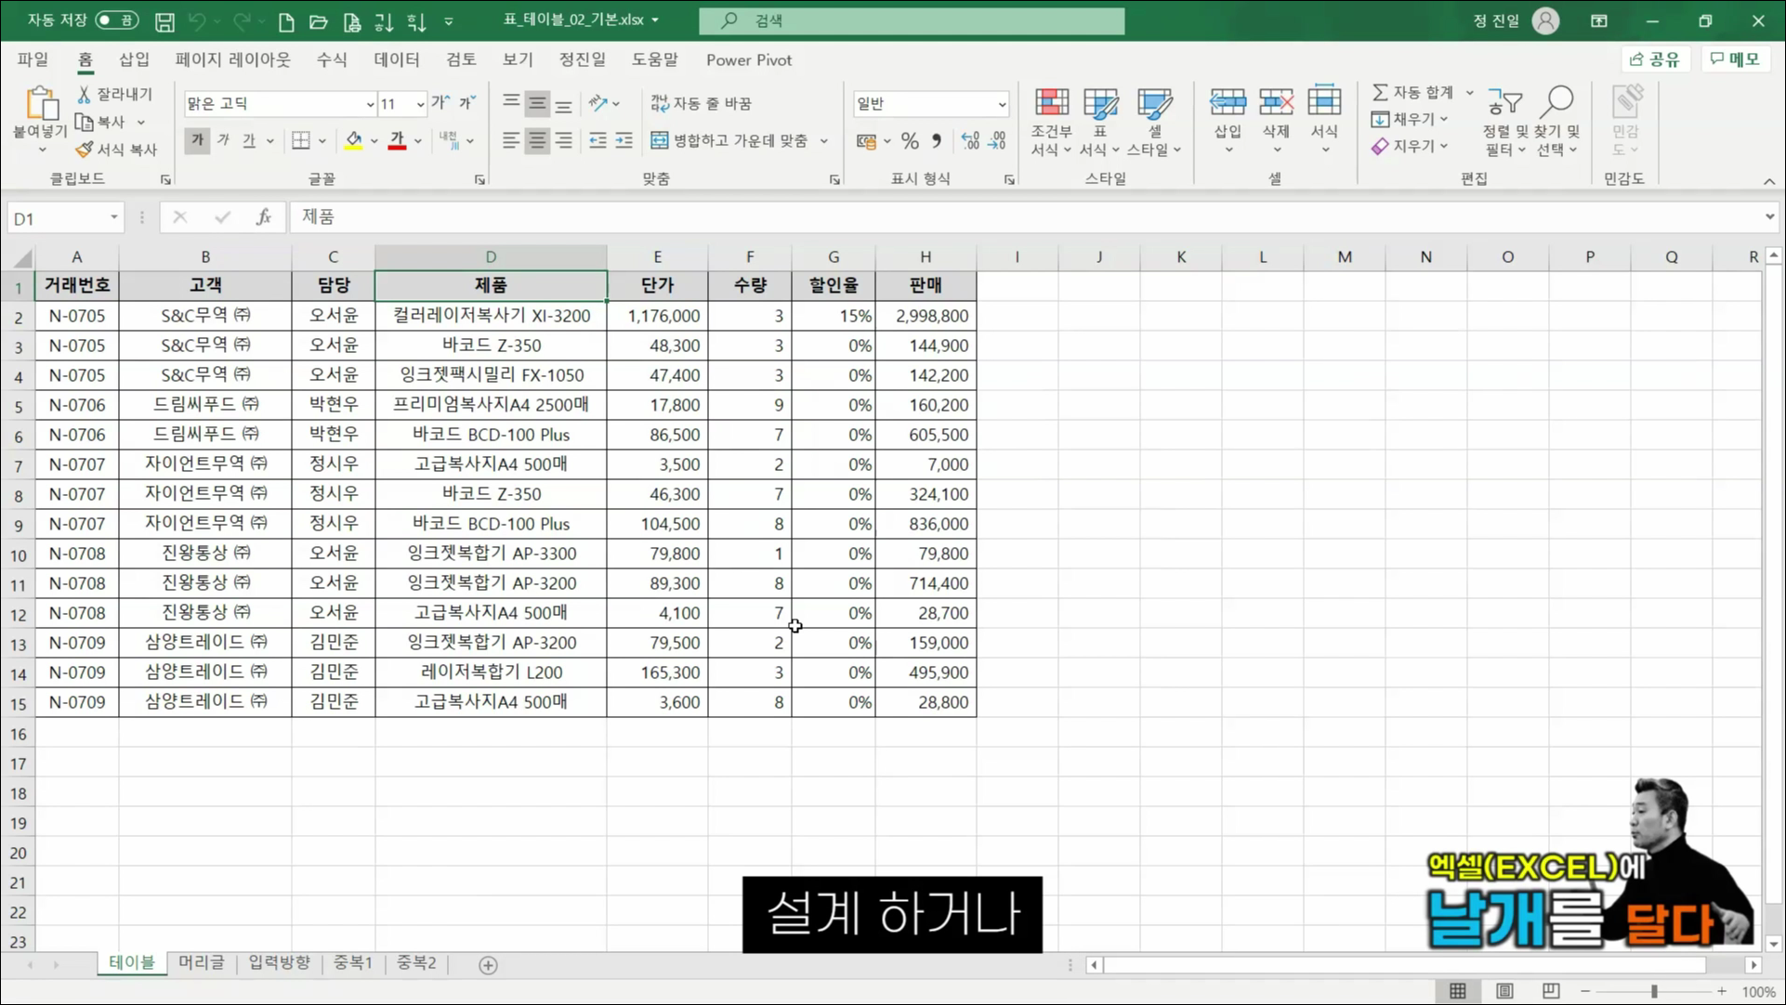Add a new worksheet with the plus button
The height and width of the screenshot is (1005, 1786).
487,965
